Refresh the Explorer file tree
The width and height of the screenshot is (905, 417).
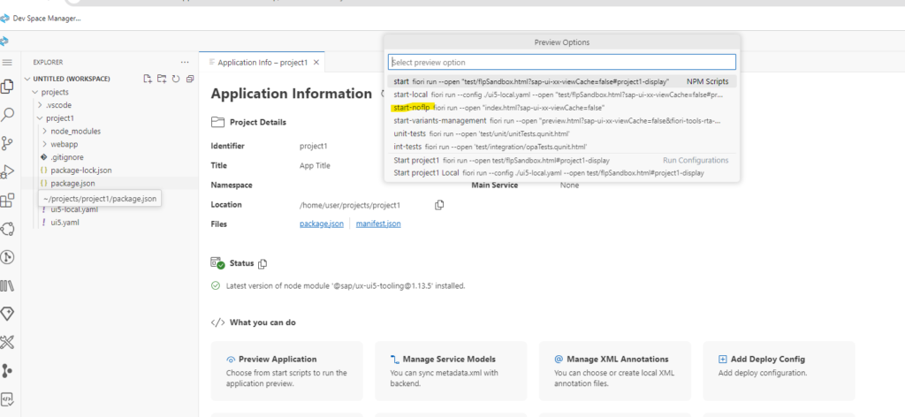coord(176,79)
